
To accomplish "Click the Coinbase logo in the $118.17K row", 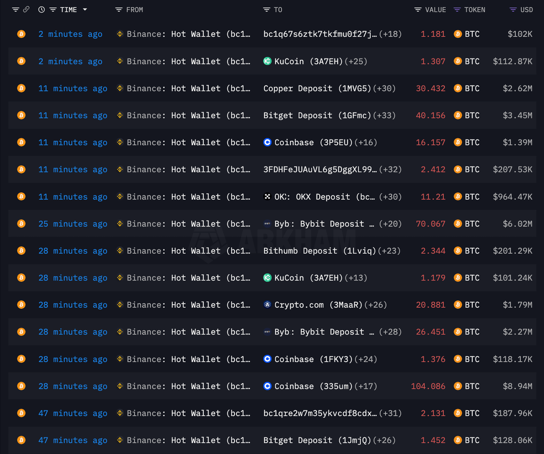I will coord(267,359).
